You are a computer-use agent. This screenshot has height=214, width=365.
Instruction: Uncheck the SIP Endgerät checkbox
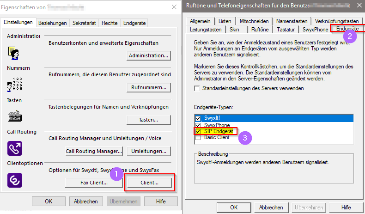(x=198, y=131)
